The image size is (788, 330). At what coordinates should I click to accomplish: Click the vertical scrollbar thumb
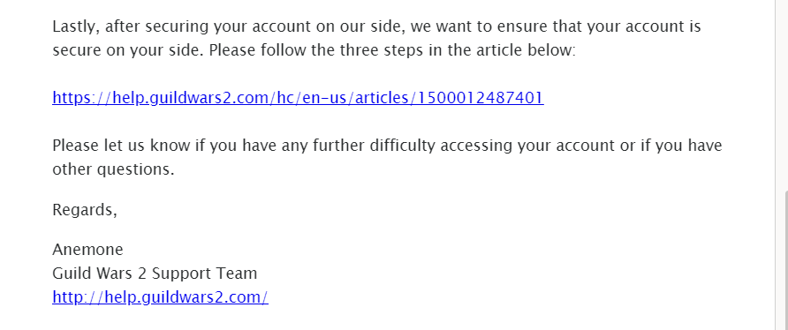click(785, 260)
